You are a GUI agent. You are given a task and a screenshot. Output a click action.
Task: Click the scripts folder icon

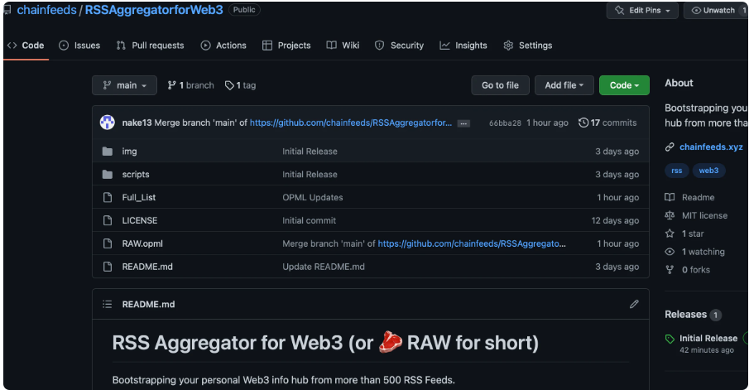click(108, 175)
